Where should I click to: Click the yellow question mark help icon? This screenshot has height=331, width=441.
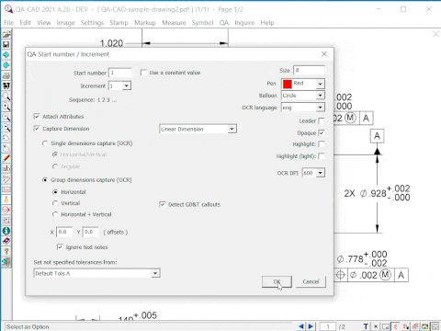point(6,251)
